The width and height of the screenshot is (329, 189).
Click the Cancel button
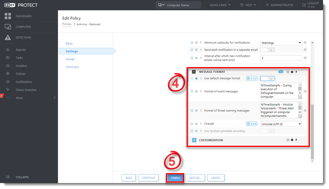(x=216, y=178)
